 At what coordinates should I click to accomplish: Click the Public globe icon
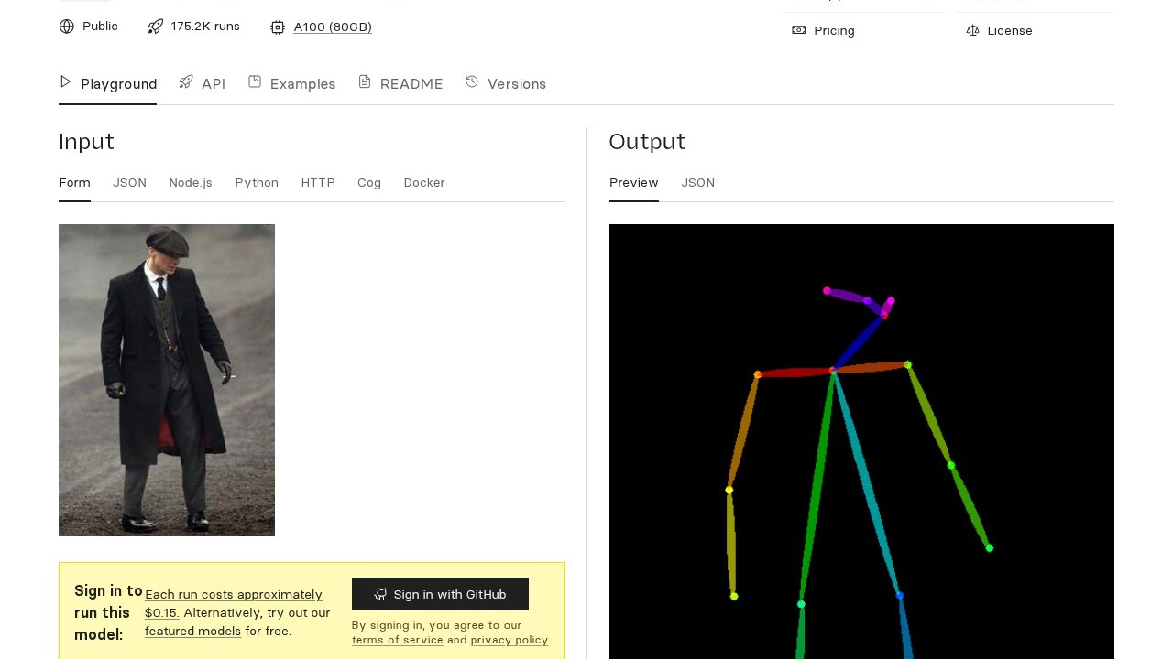pos(67,27)
